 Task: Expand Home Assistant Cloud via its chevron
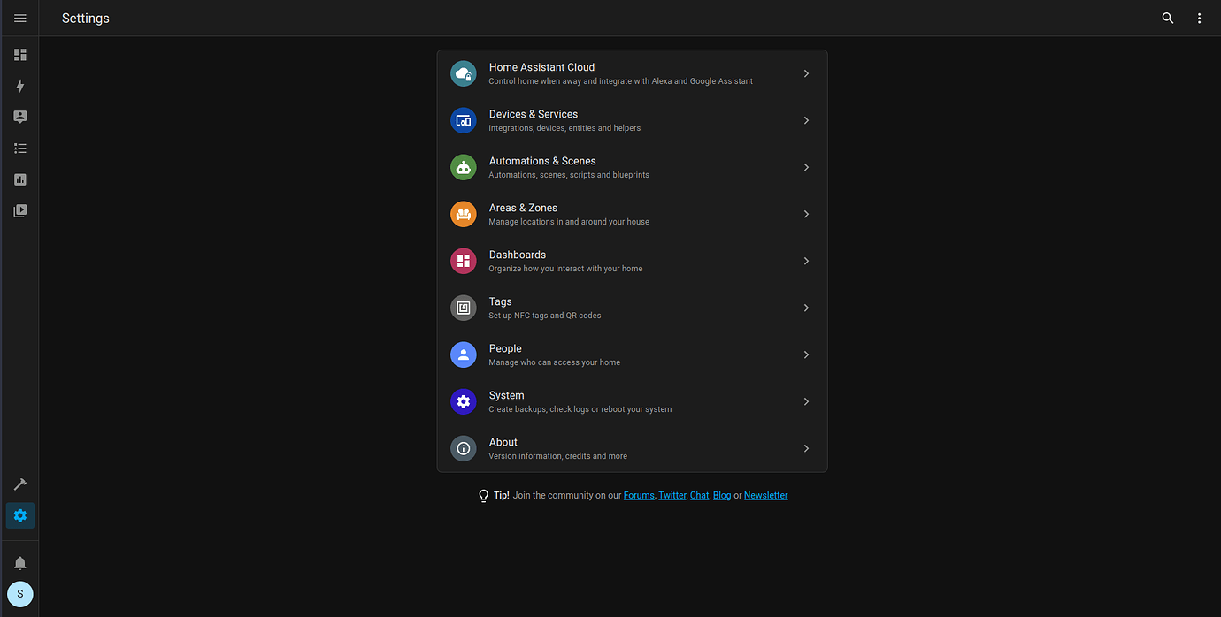(x=806, y=73)
